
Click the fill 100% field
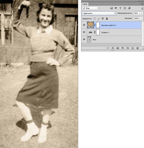click(136, 18)
